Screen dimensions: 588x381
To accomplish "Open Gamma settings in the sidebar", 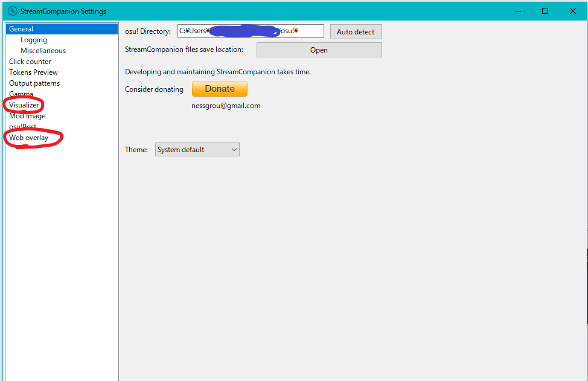I will 21,94.
